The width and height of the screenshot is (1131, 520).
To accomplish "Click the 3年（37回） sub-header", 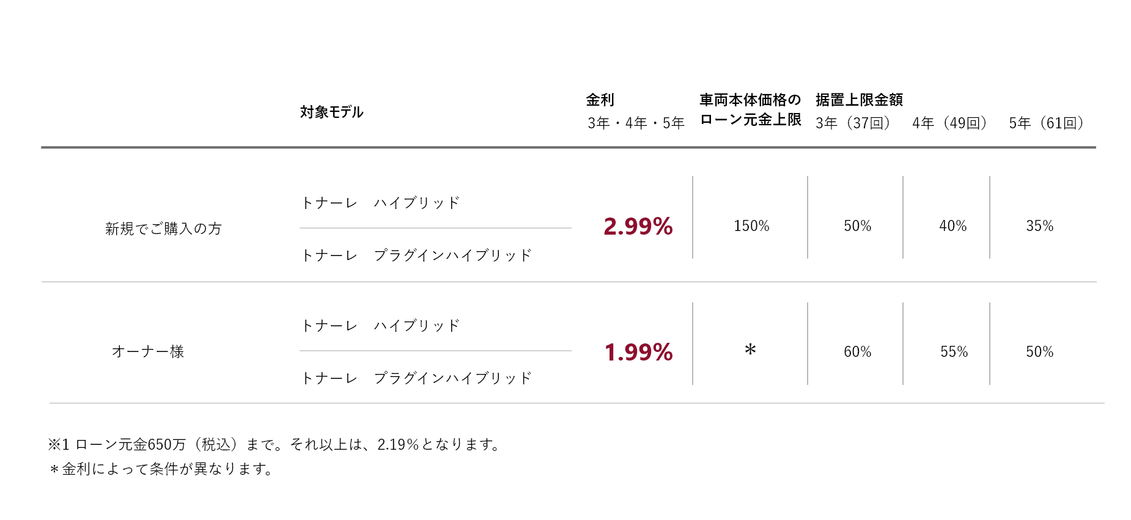I will click(x=853, y=123).
